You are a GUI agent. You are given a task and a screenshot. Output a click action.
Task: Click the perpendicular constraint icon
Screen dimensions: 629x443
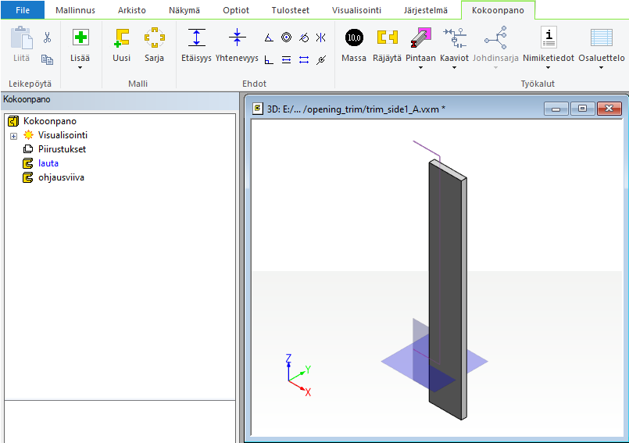coord(269,59)
